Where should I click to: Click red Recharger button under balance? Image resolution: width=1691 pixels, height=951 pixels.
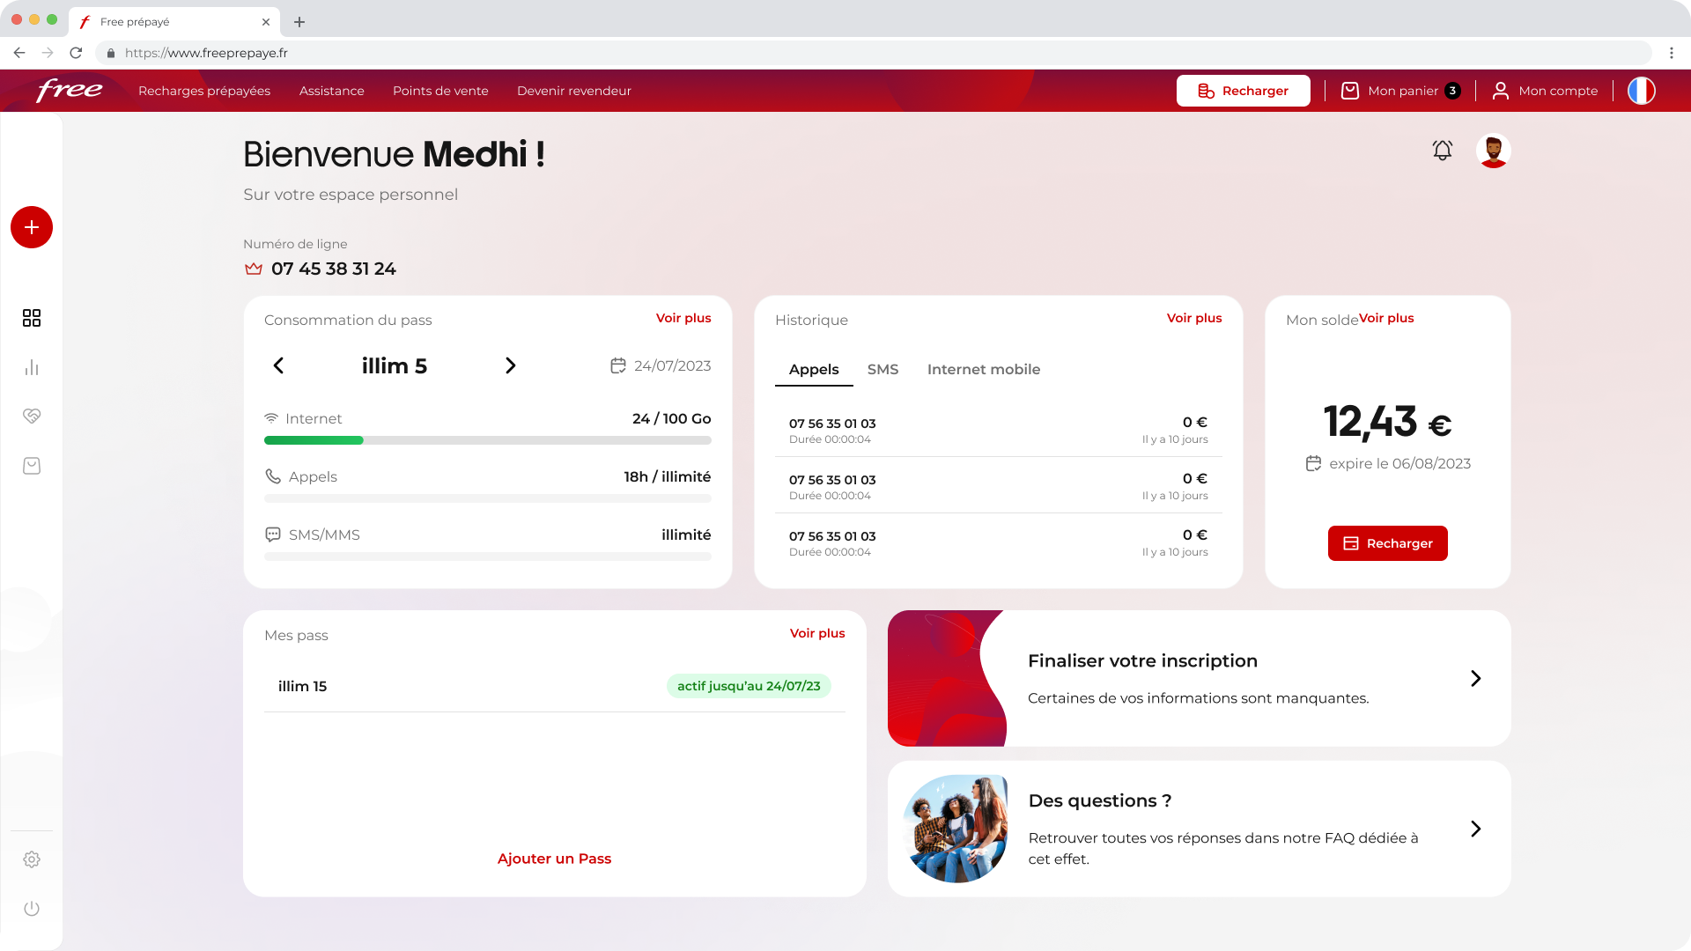[x=1387, y=543]
